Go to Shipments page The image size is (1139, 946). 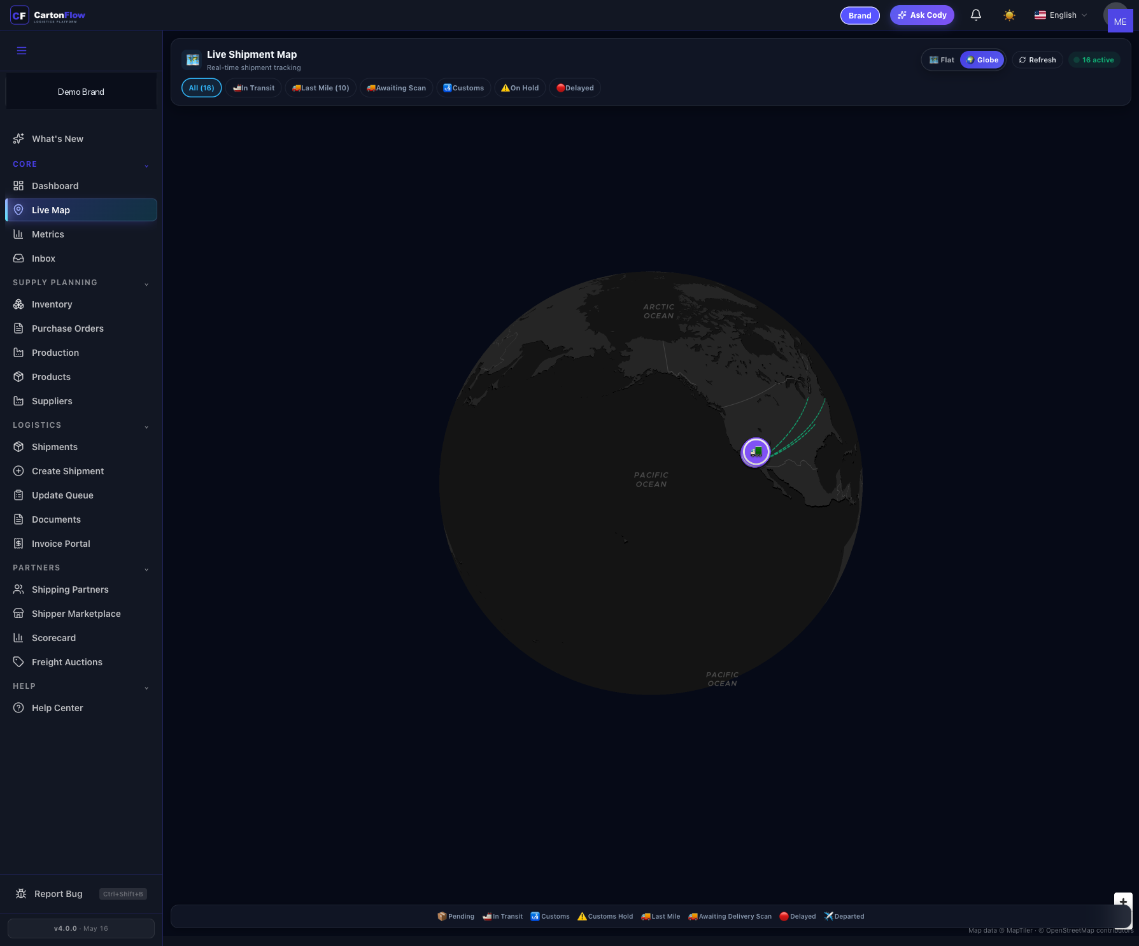coord(81,447)
